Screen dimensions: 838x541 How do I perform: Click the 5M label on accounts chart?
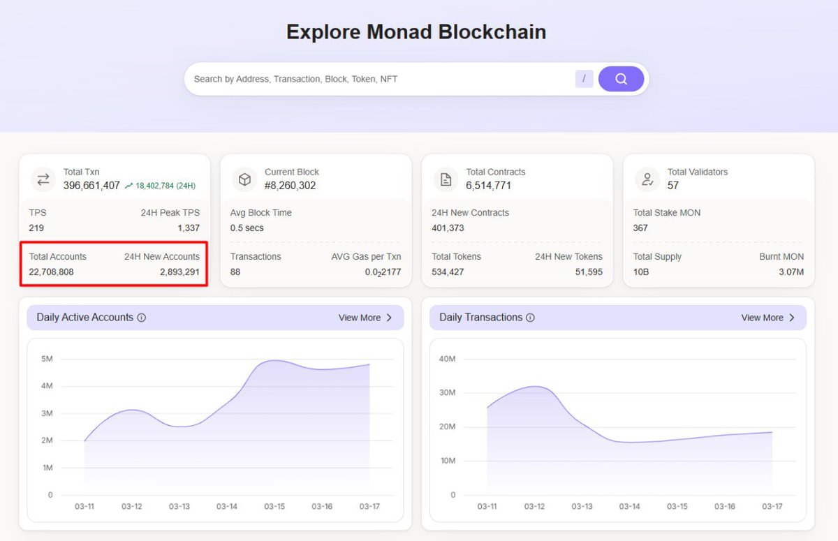point(47,359)
